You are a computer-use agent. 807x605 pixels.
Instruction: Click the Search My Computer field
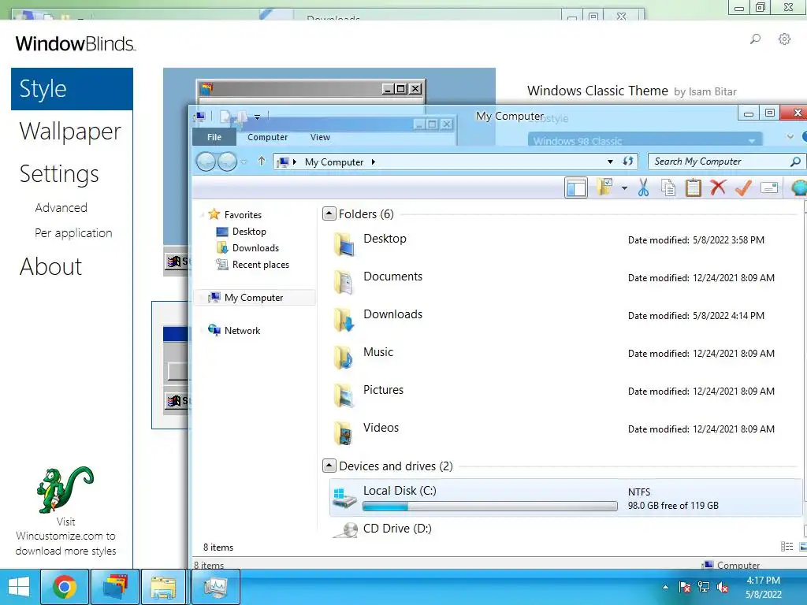720,161
